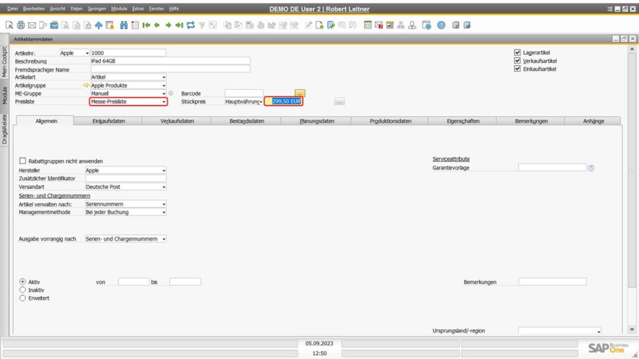Enable Rabattgruppen nicht anwenden

22,161
